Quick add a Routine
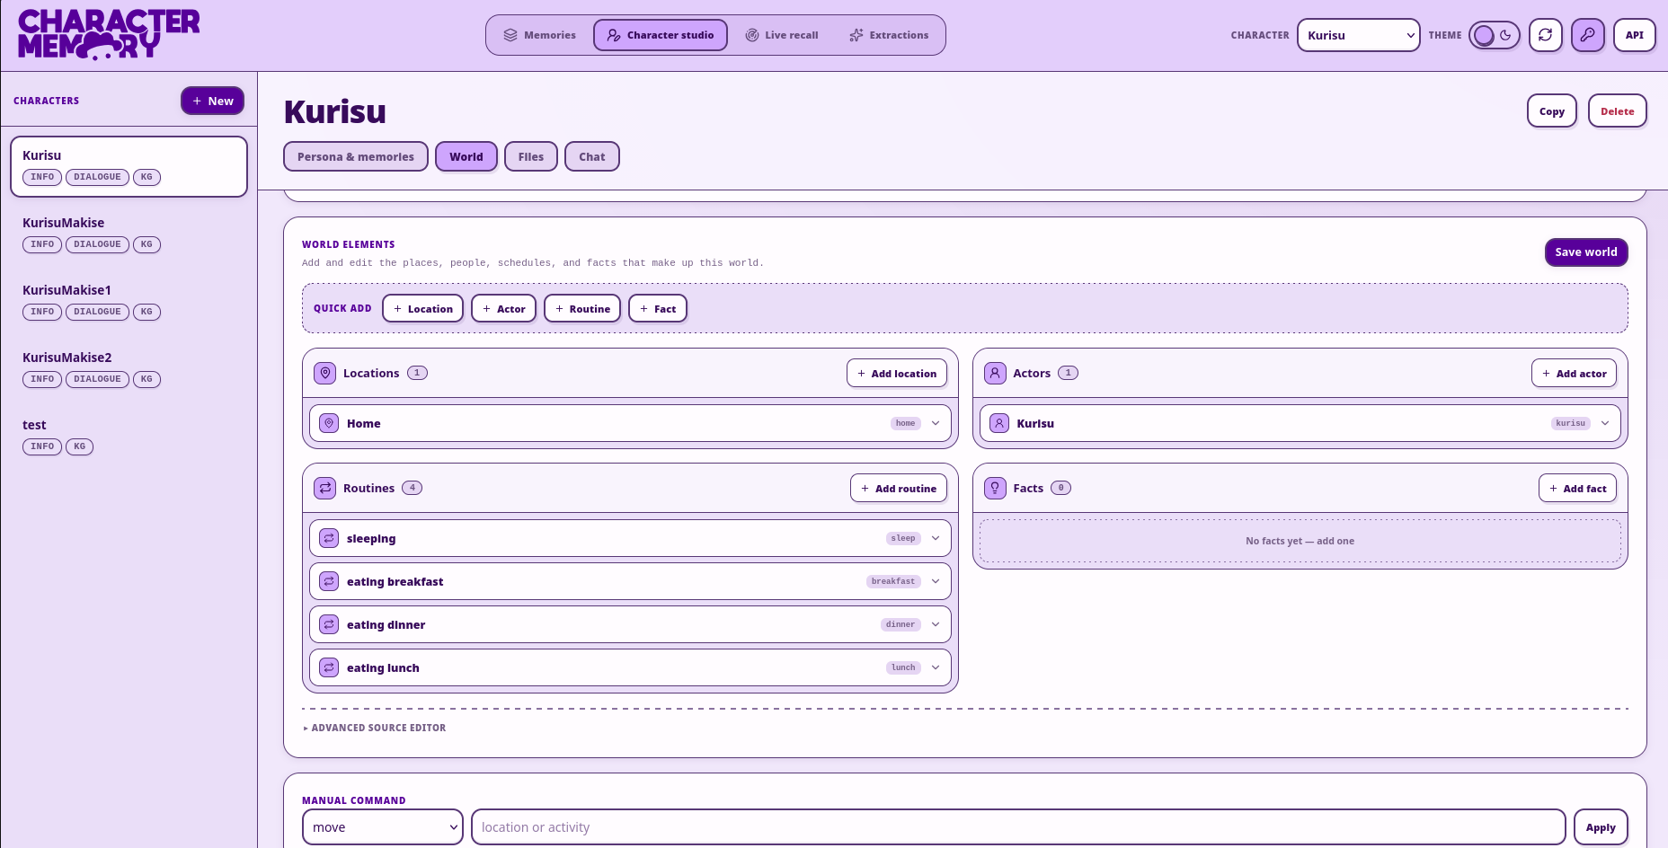The image size is (1668, 848). (582, 308)
